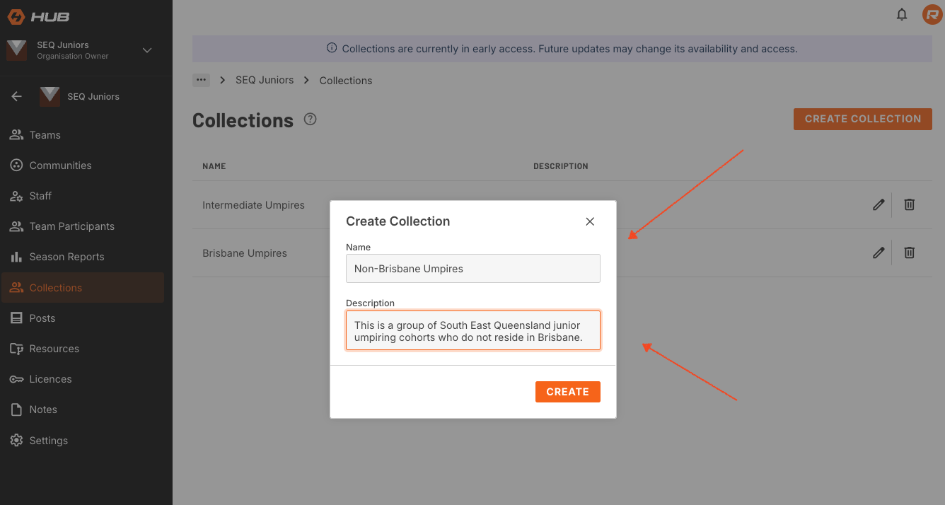Focus the Description text area
Screen dimensions: 945x505
tap(472, 330)
